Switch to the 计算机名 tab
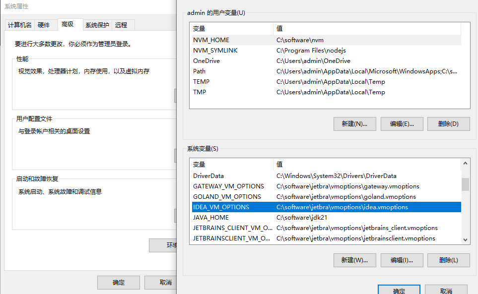 [20, 25]
